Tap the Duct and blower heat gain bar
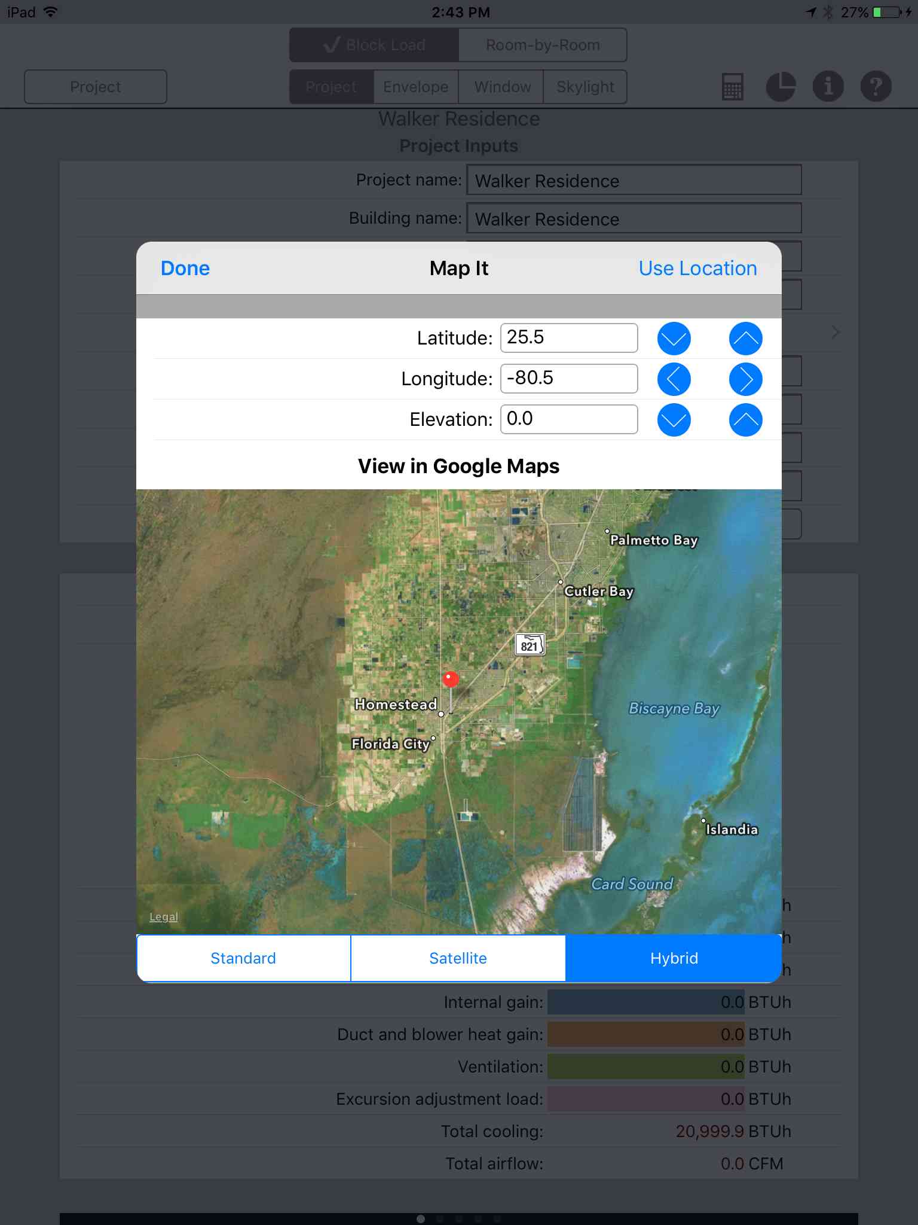Screen dimensions: 918x1225 [x=646, y=1034]
